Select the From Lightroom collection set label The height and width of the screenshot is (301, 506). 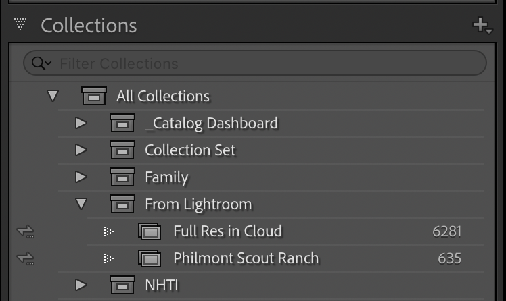point(198,204)
